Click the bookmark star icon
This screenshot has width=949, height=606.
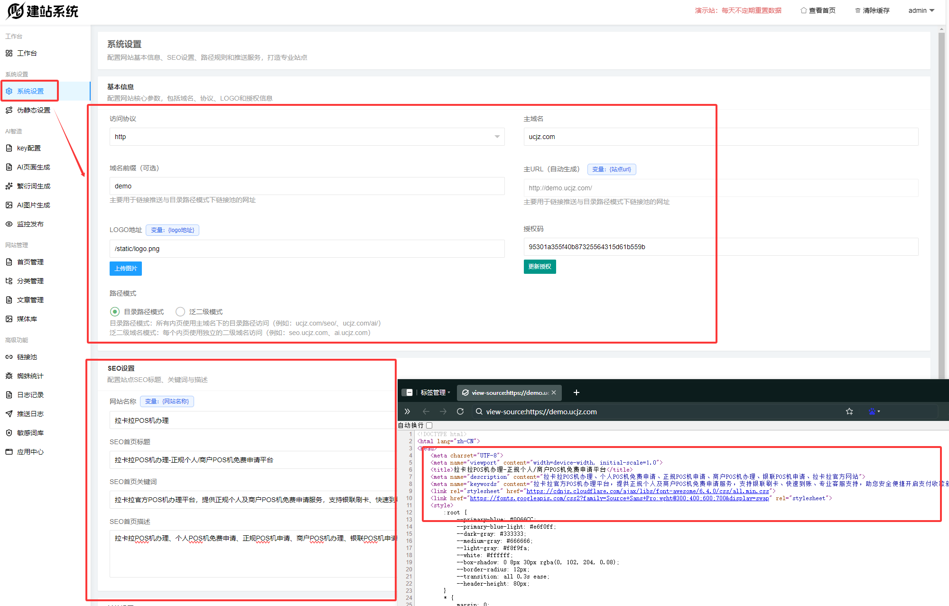[x=849, y=411]
